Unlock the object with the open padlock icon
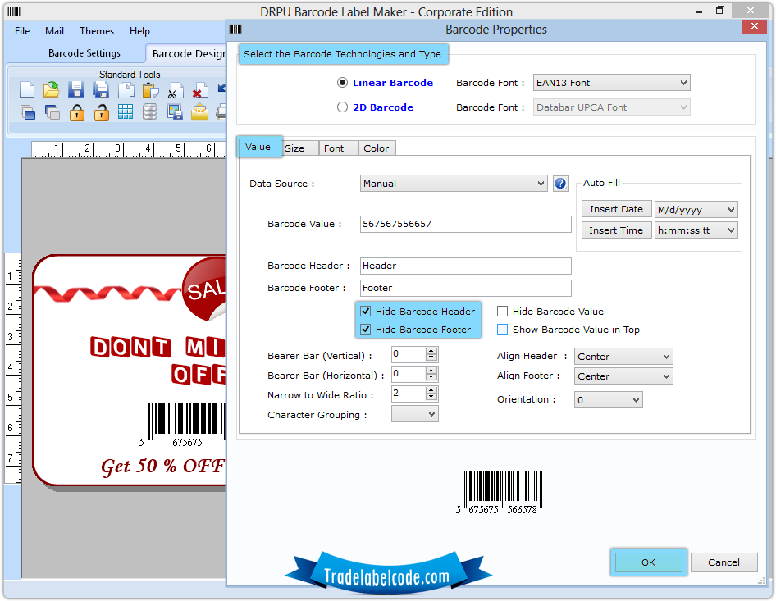The image size is (776, 601). [x=101, y=112]
